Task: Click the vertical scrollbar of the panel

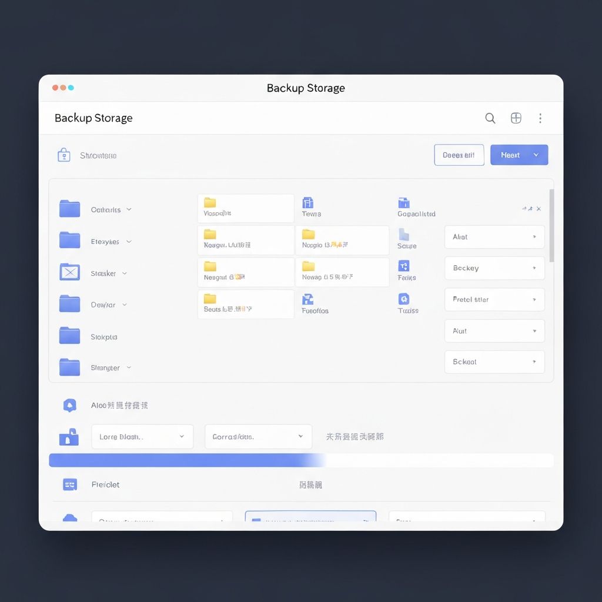Action: point(551,225)
